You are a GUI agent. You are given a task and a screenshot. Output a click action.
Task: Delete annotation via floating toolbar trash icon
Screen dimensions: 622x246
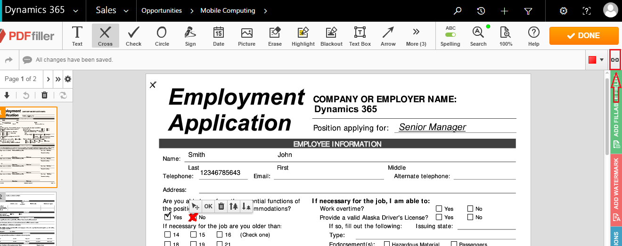pyautogui.click(x=221, y=206)
